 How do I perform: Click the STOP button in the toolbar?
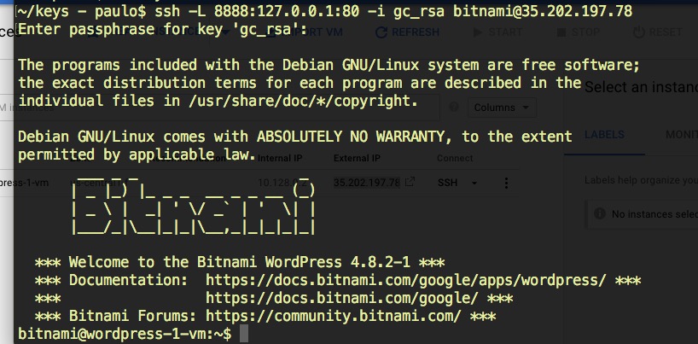[579, 32]
